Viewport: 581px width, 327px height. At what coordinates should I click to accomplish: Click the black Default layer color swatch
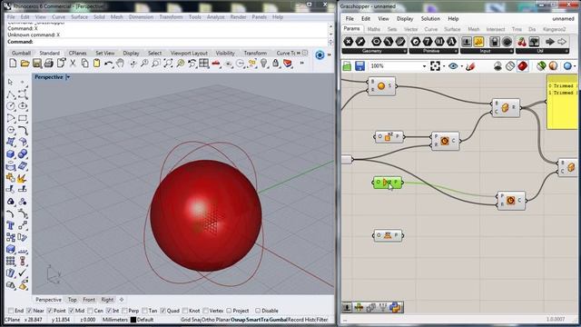click(x=133, y=320)
